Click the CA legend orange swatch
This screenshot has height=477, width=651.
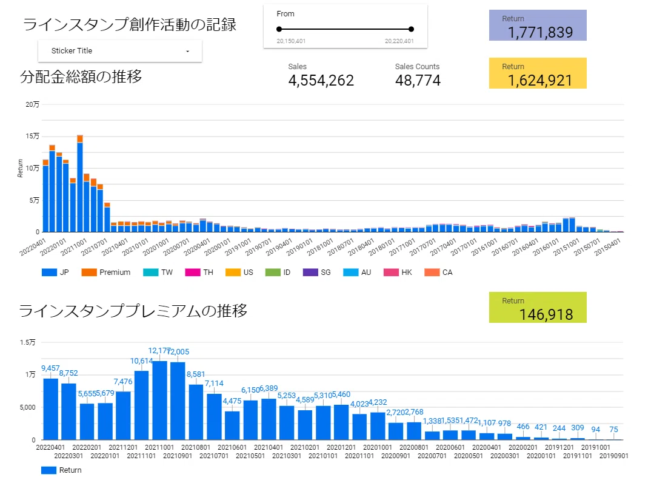point(432,272)
